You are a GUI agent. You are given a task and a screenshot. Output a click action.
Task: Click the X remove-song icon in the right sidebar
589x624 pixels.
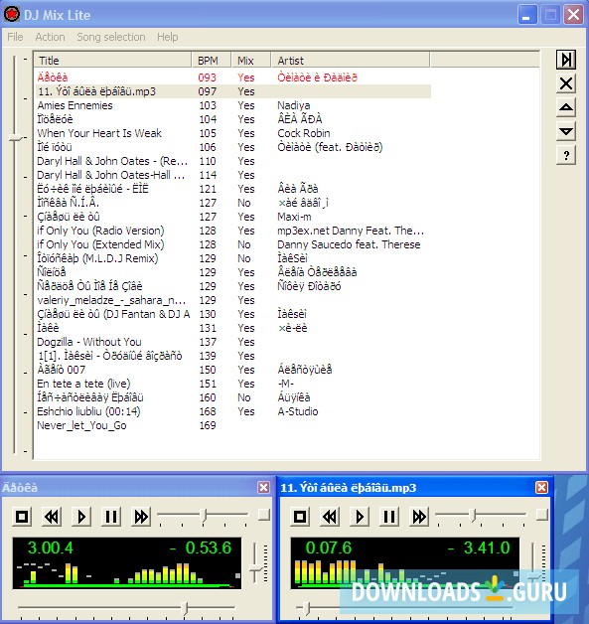click(565, 84)
